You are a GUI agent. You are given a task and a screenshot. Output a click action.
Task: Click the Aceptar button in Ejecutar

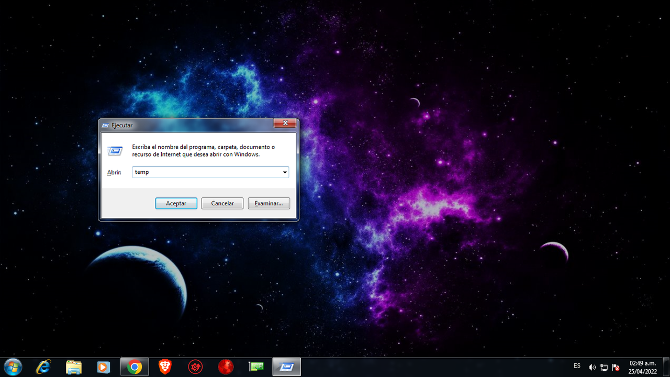pos(176,203)
